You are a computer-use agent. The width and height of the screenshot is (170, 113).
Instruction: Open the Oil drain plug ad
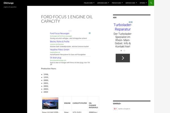tap(56, 58)
